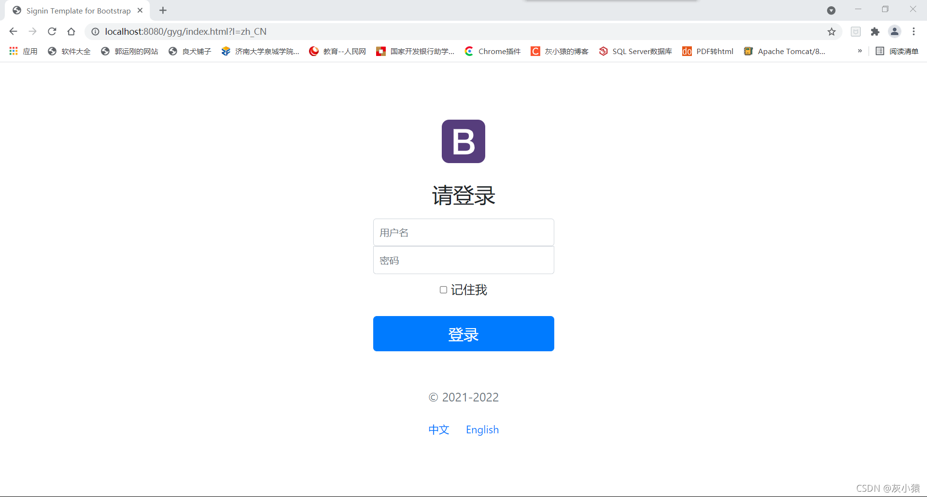
Task: Open the home page via house icon
Action: pos(71,31)
